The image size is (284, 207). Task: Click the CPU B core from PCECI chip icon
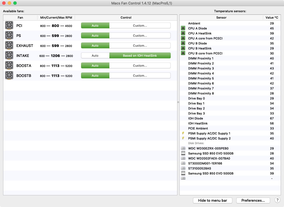click(x=183, y=53)
